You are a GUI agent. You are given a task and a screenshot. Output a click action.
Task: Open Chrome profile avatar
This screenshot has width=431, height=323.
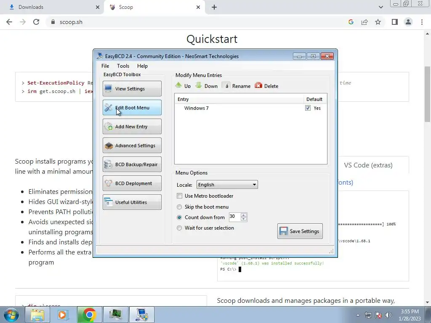[408, 22]
